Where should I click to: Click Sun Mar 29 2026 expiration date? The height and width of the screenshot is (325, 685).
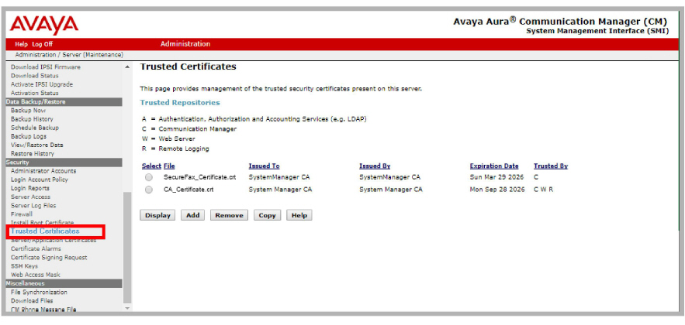(497, 177)
